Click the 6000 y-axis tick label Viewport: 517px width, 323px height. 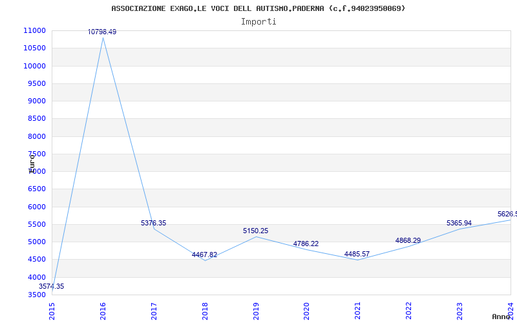tap(36, 207)
